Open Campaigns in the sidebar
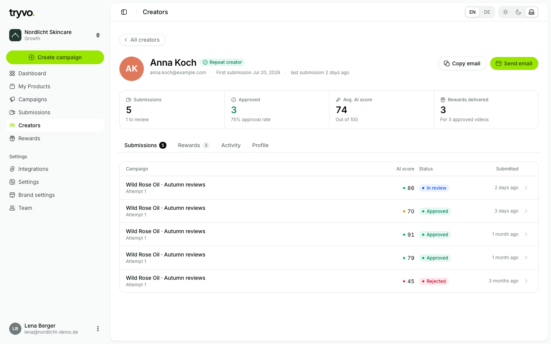This screenshot has width=551, height=344. [55, 99]
